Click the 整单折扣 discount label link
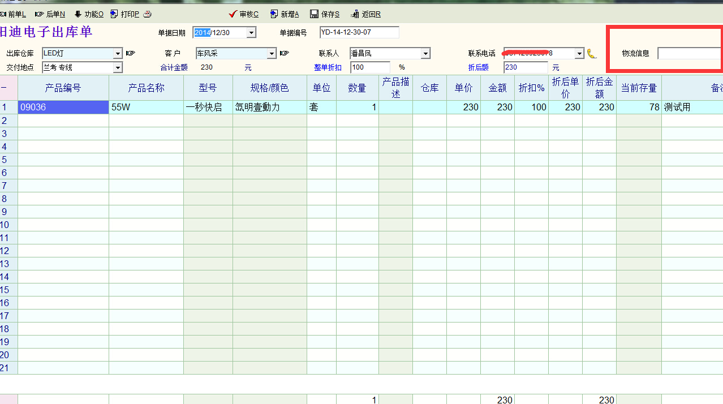The height and width of the screenshot is (404, 723). click(x=328, y=67)
